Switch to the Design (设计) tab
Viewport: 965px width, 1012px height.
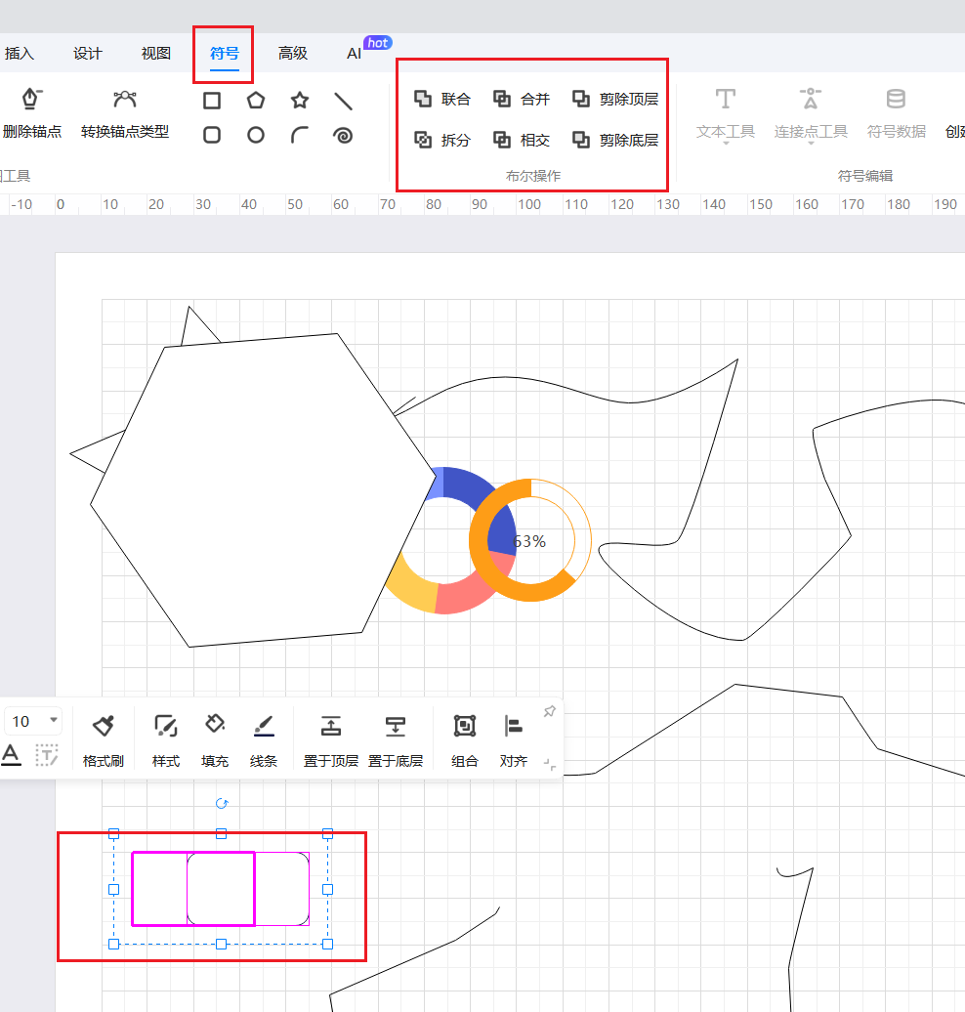pyautogui.click(x=88, y=54)
